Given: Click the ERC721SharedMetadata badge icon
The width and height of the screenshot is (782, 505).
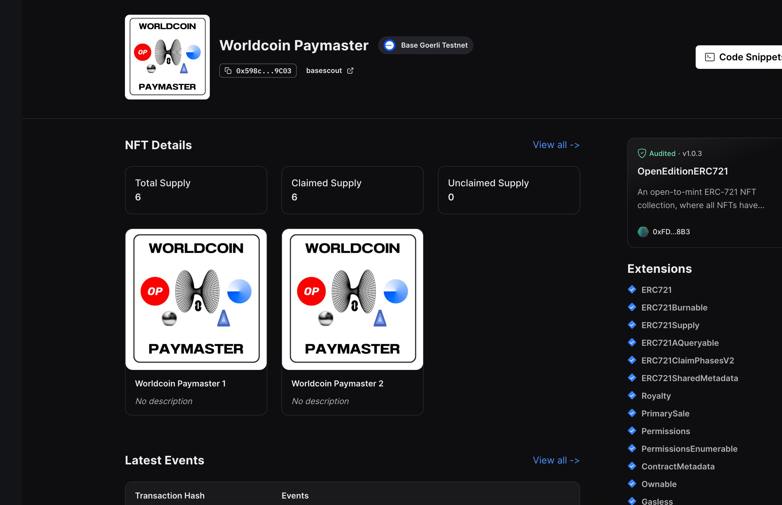Looking at the screenshot, I should pos(632,378).
